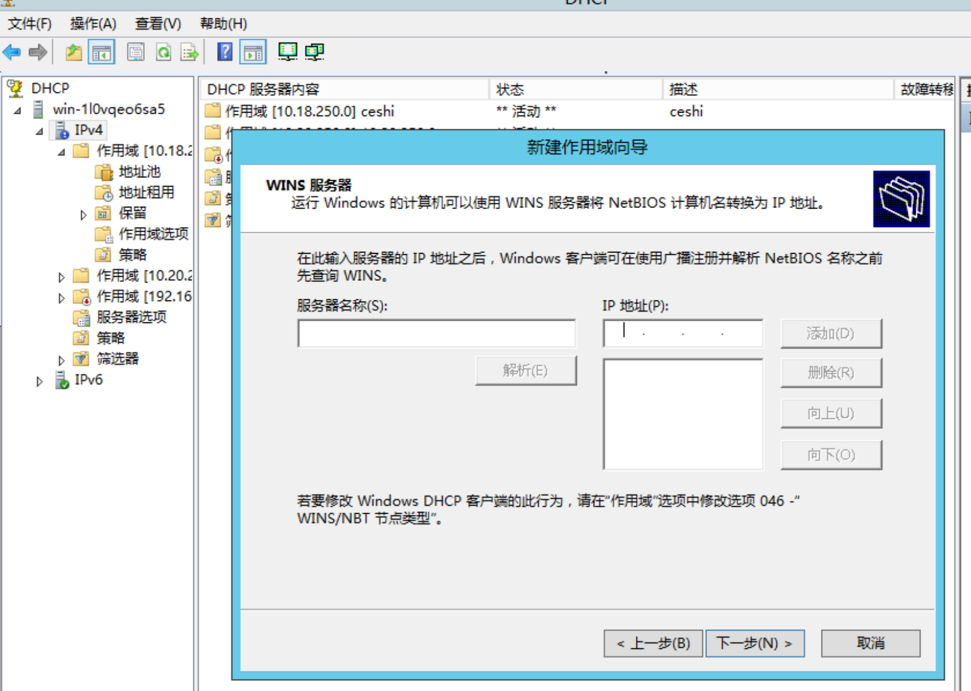Expand the 筛选器 tree node
The width and height of the screenshot is (971, 691).
click(x=61, y=360)
